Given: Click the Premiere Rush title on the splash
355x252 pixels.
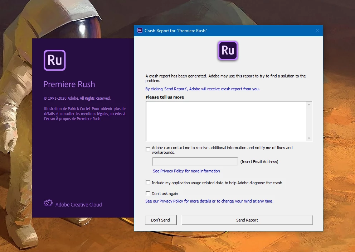Looking at the screenshot, I should click(69, 84).
